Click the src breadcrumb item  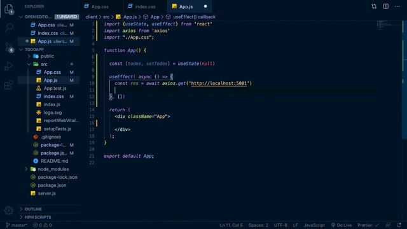coord(106,17)
